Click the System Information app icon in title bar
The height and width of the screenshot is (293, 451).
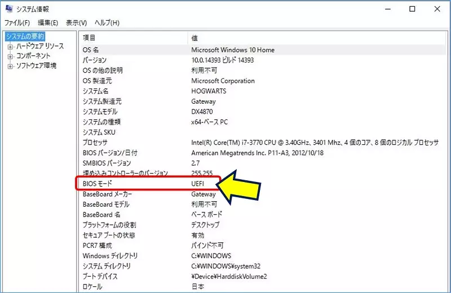click(x=9, y=9)
